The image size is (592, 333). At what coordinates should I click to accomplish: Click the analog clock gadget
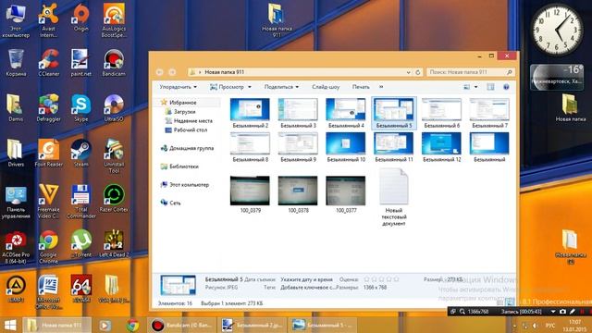tap(557, 30)
